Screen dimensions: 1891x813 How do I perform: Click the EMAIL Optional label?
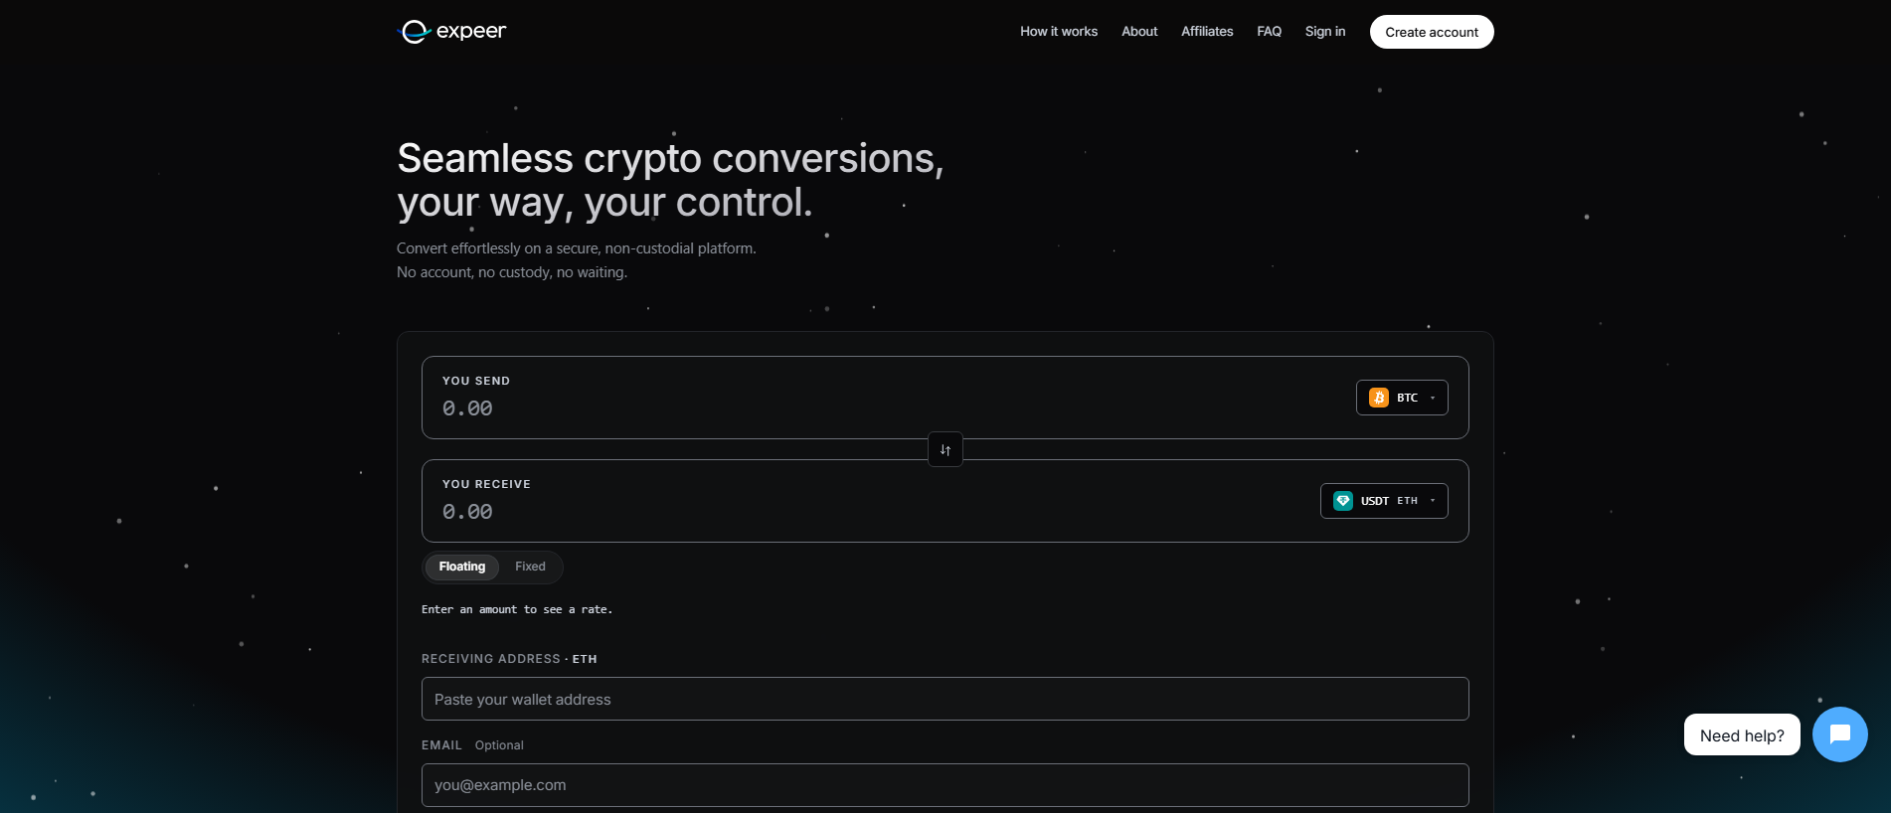click(472, 745)
